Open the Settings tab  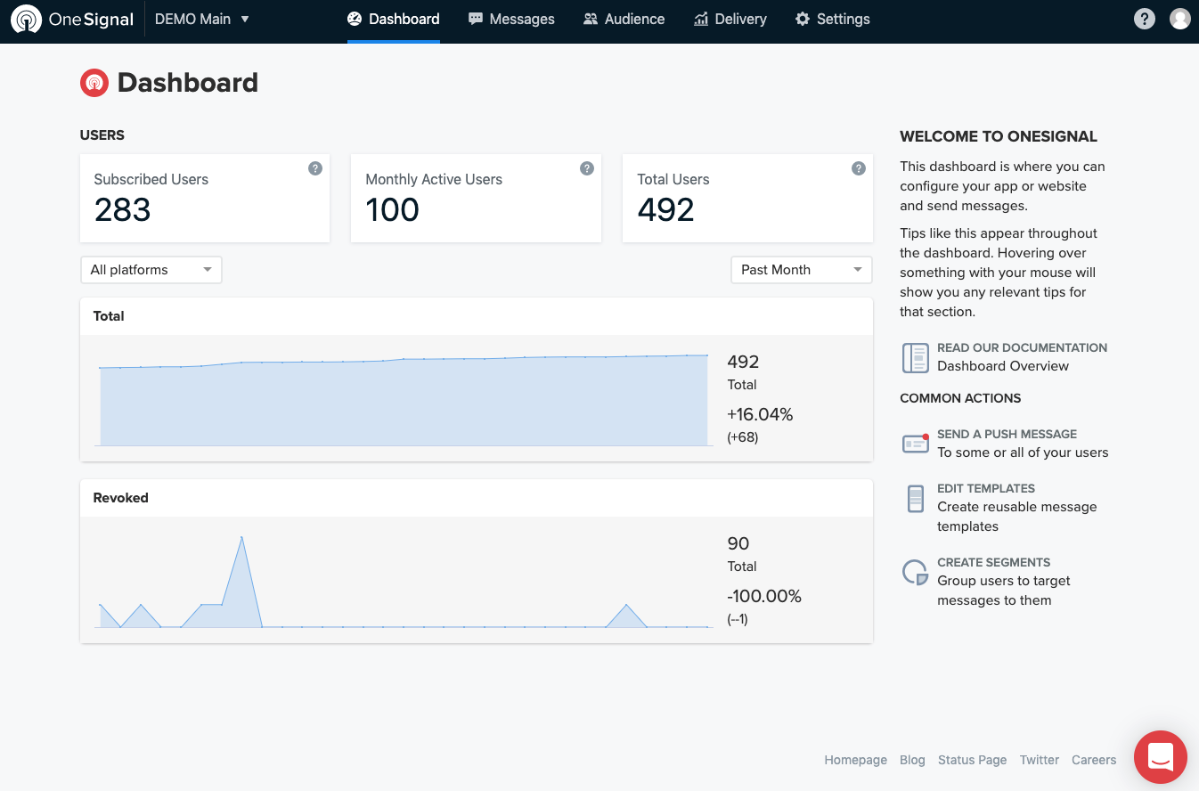coord(832,19)
